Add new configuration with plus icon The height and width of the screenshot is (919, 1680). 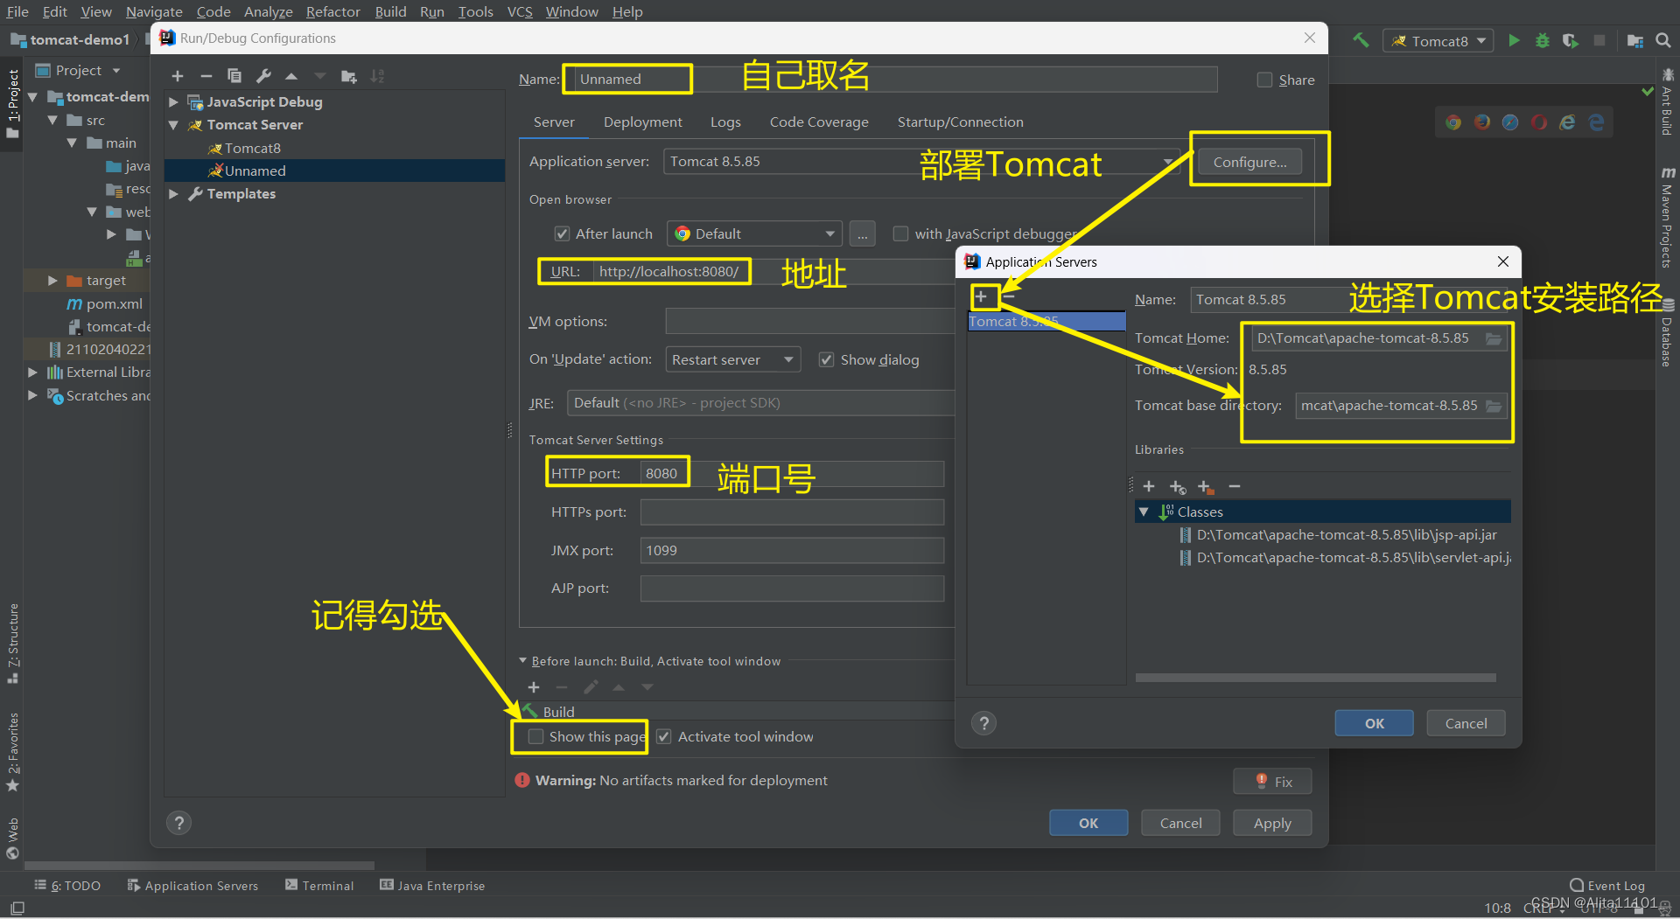[x=178, y=76]
